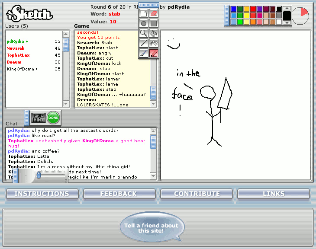Click the brush size slider knob
This screenshot has height=249, width=316.
[39, 175]
